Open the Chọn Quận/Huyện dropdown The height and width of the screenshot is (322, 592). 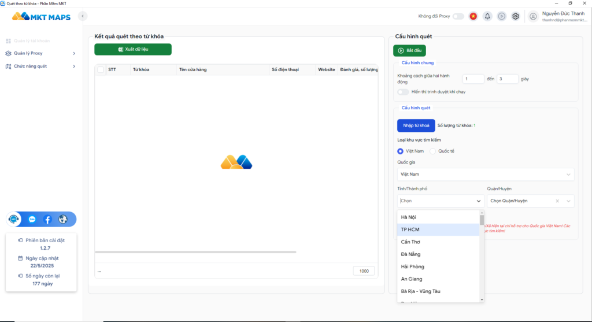[530, 201]
